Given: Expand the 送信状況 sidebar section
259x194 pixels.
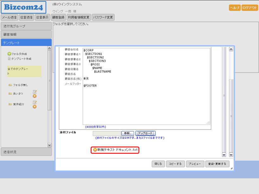Looking at the screenshot, I should [26, 152].
